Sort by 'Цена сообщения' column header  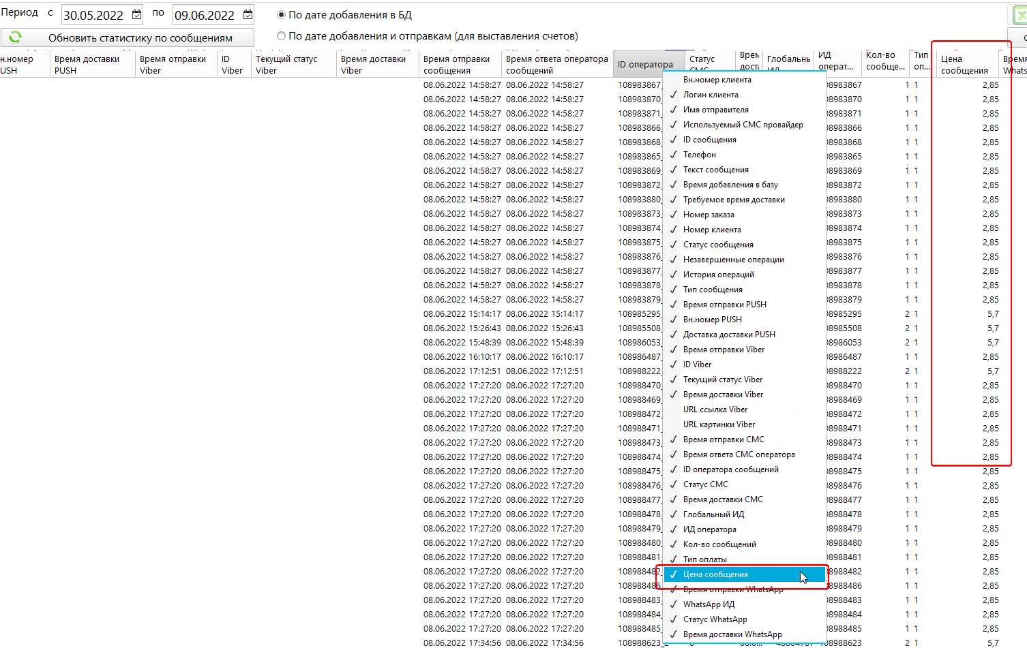964,65
